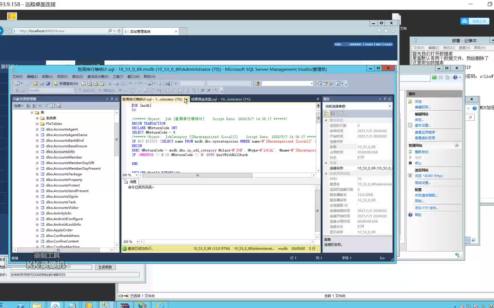Click the save icon in SSMS toolbar
Image resolution: width=494 pixels, height=308 pixels.
click(42, 84)
